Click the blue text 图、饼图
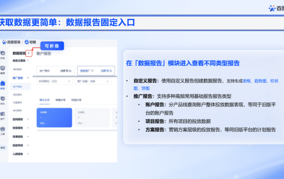The image size is (284, 179). coord(142,89)
